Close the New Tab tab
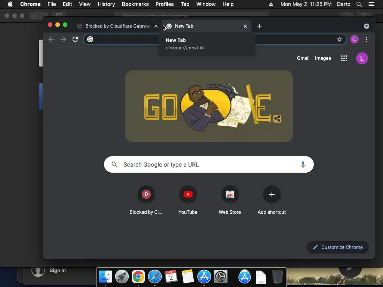This screenshot has width=383, height=287. (x=245, y=26)
